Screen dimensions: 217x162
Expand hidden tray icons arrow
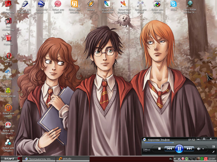point(175,159)
